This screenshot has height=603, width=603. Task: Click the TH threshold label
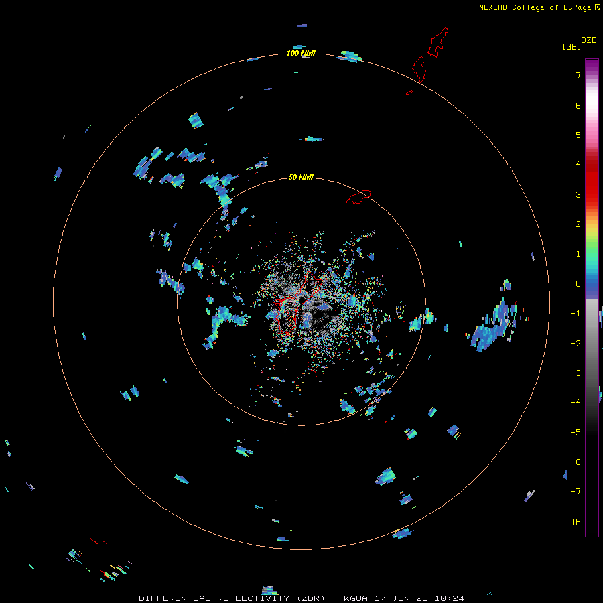pos(576,522)
